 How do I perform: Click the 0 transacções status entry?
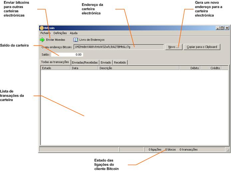(x=188, y=149)
